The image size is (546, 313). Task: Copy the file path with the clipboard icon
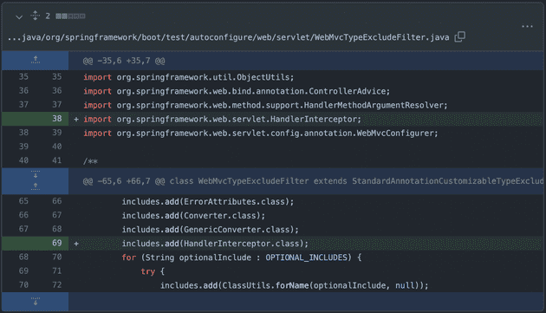[460, 36]
